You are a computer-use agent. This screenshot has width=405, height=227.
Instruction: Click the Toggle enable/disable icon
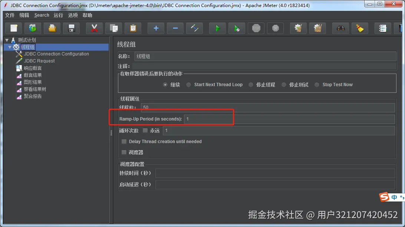[194, 28]
